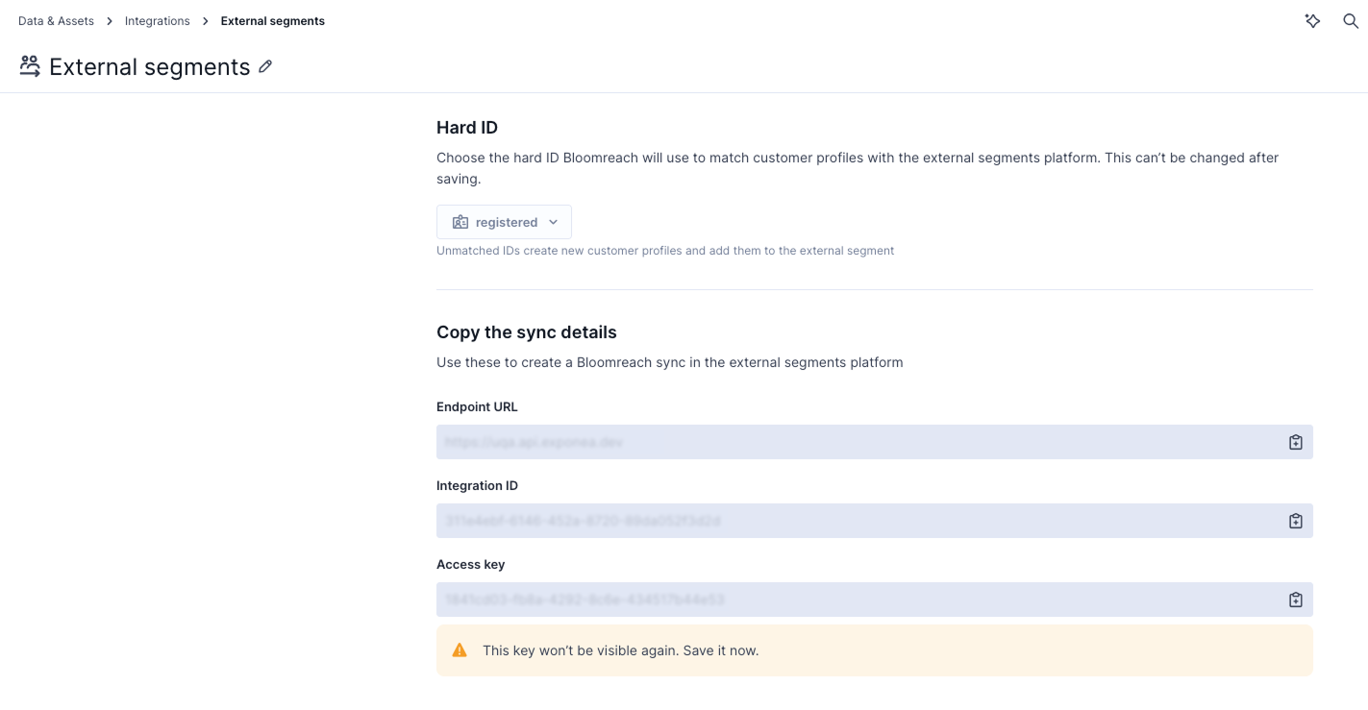Click the 'Choose the hard ID Bloomreach' description
1368x710 pixels.
coord(858,168)
